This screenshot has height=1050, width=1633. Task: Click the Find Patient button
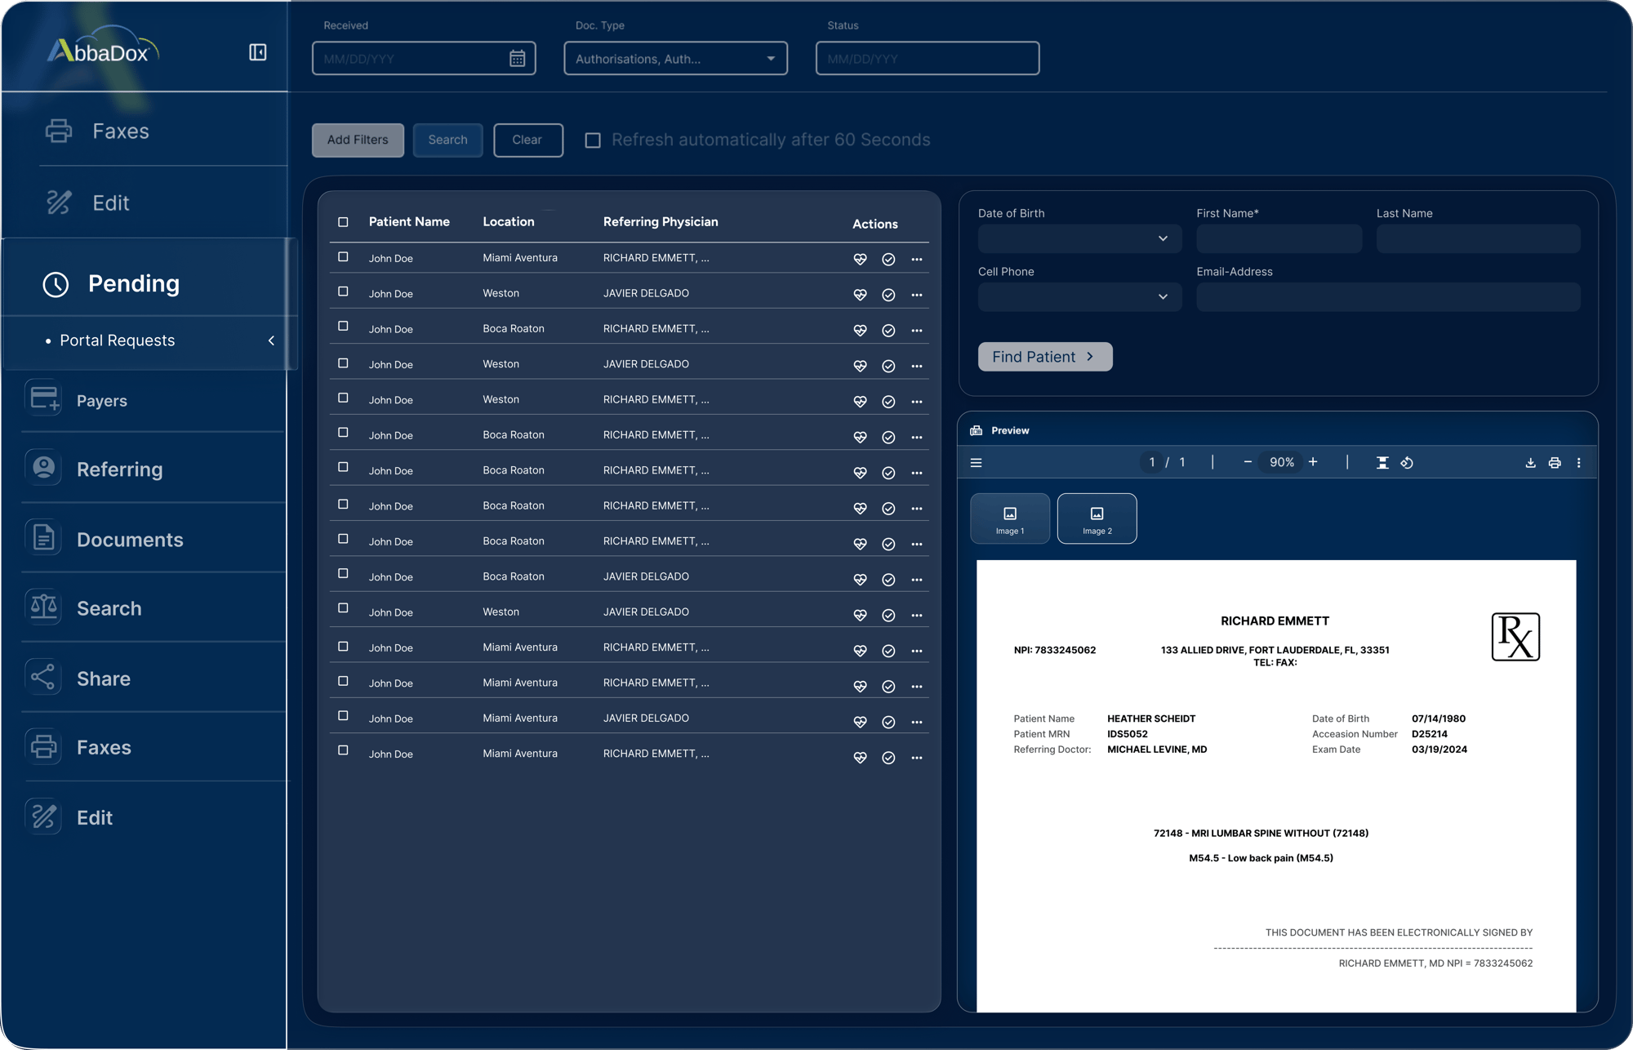pos(1044,357)
